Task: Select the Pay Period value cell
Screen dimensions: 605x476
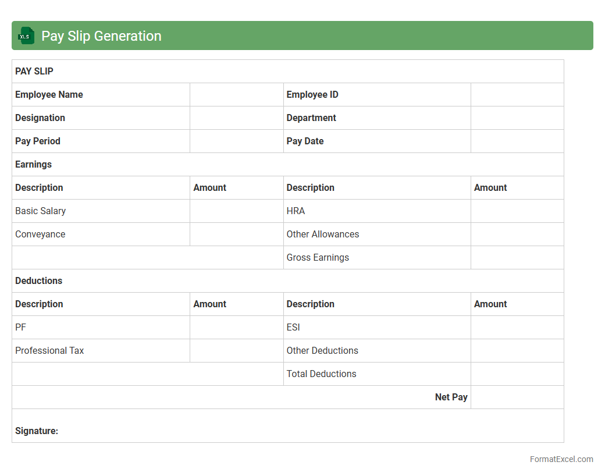Action: 236,141
